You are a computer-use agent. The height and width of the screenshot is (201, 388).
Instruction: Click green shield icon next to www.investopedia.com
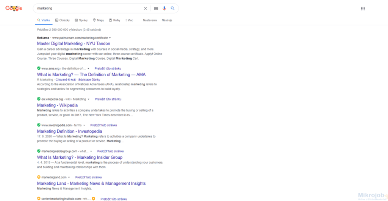pyautogui.click(x=39, y=125)
